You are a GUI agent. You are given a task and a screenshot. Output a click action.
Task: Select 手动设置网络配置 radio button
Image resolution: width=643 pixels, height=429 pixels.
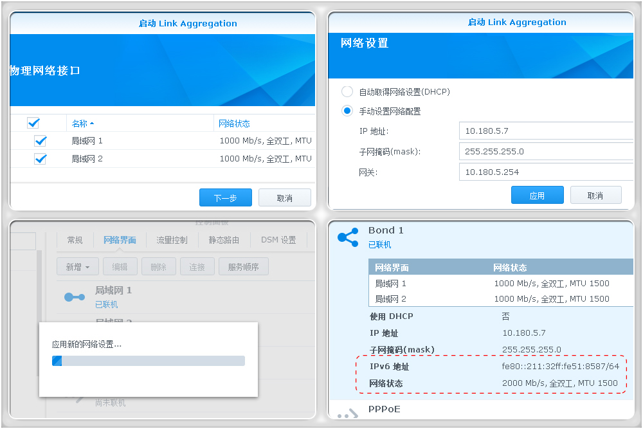coord(347,110)
